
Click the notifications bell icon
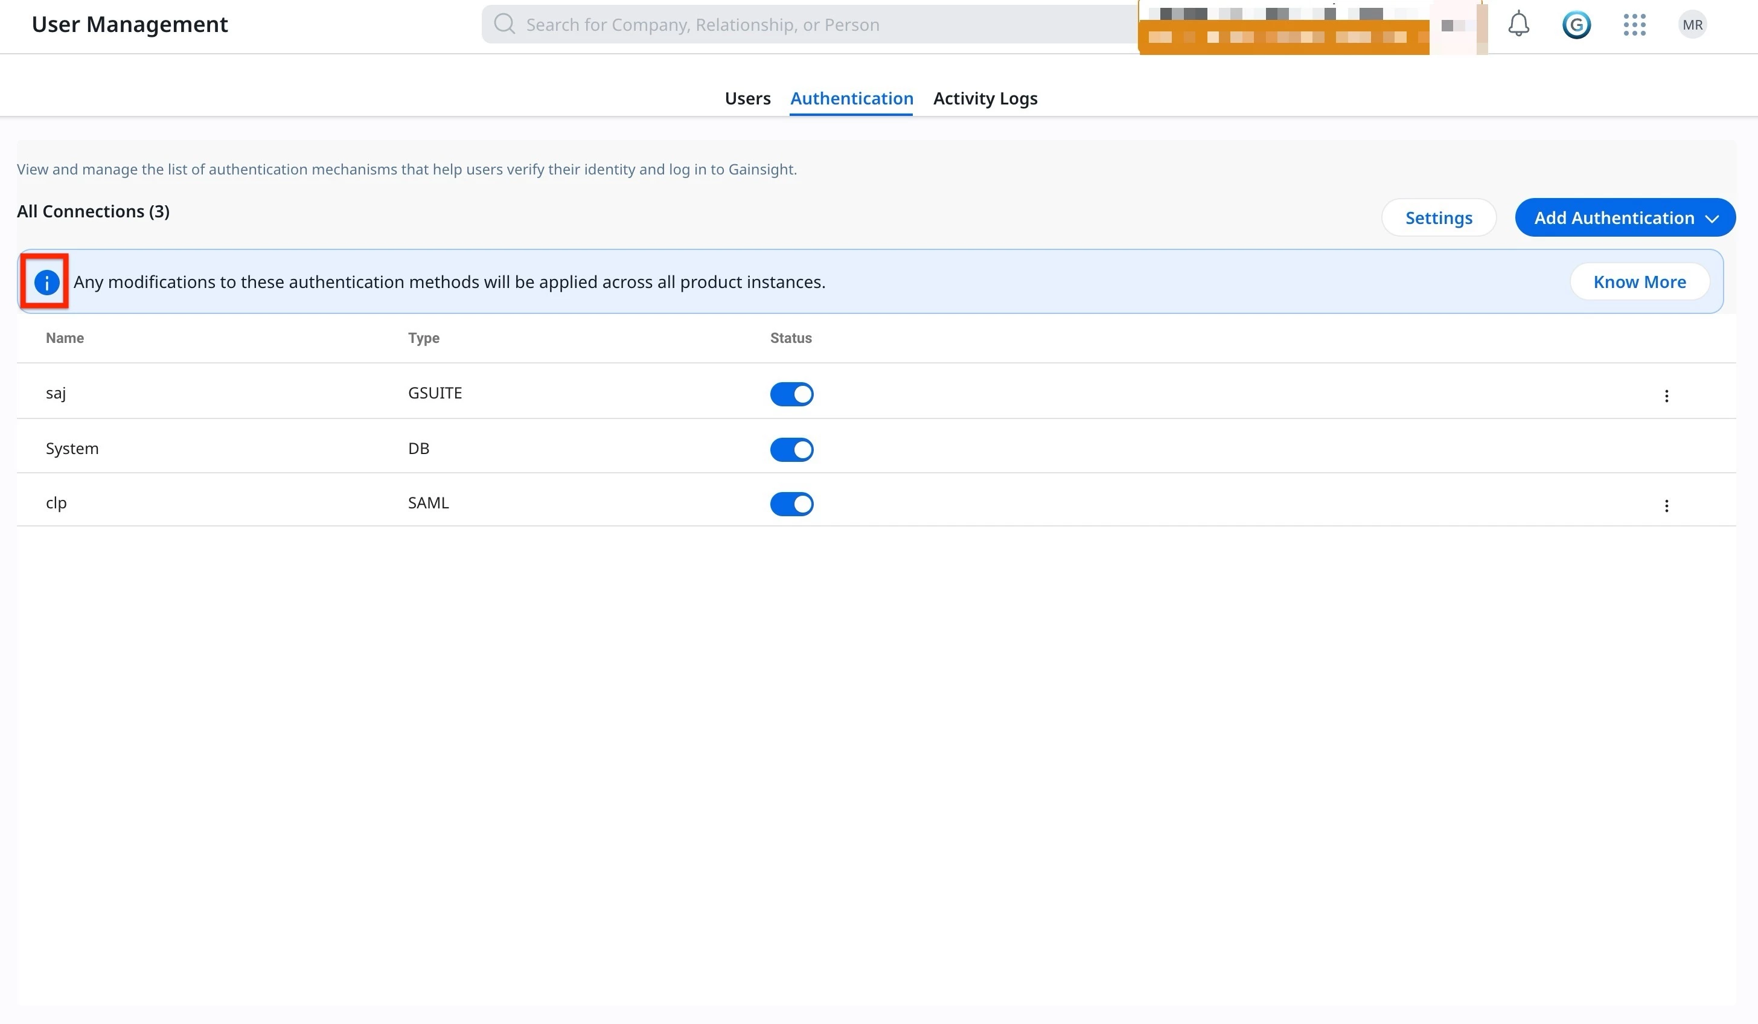(x=1518, y=24)
